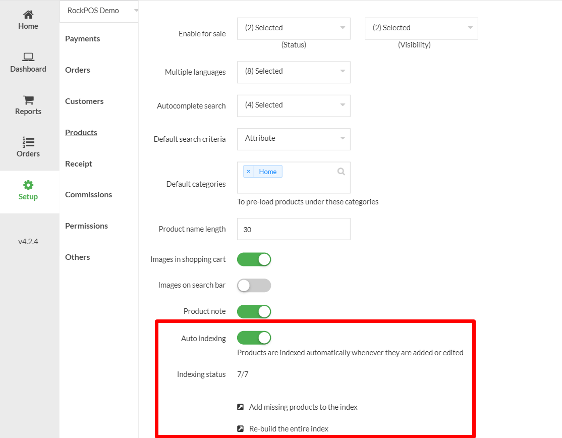
Task: Click Add missing products to the index
Action: pyautogui.click(x=303, y=407)
